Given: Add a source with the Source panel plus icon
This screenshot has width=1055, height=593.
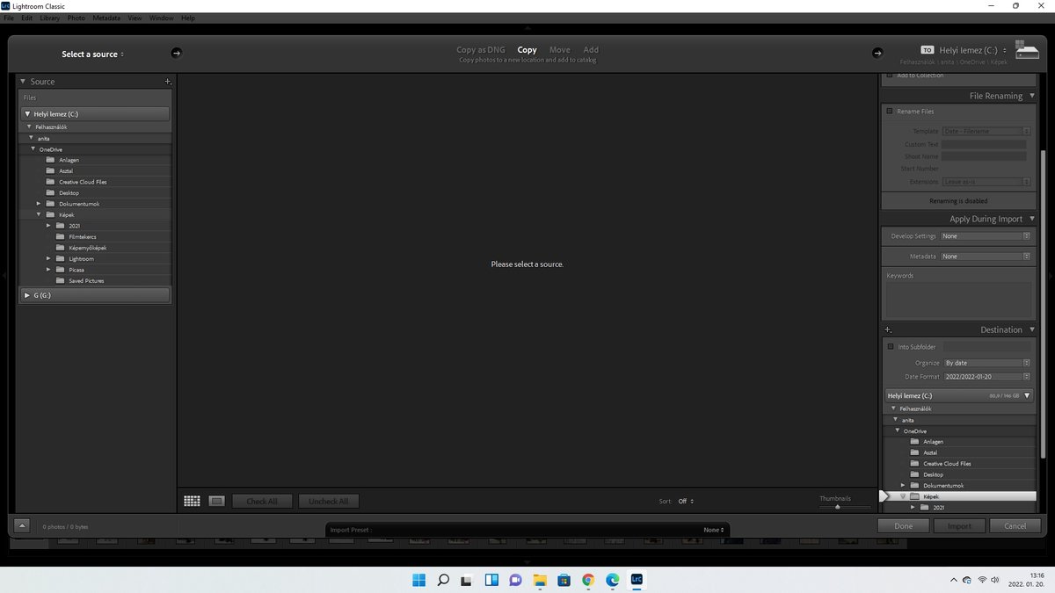Looking at the screenshot, I should [x=167, y=82].
